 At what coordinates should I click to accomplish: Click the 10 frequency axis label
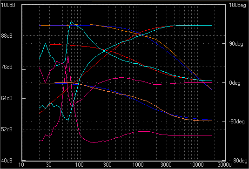[21, 164]
